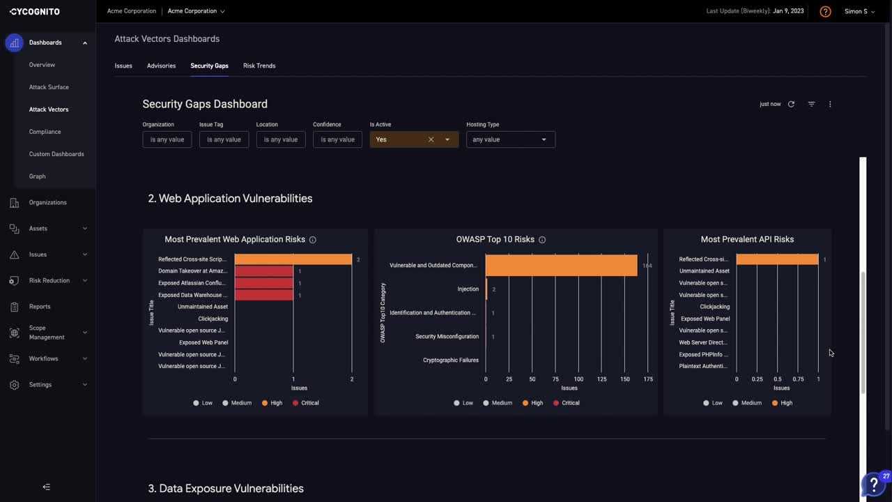Screen dimensions: 892x502
Task: Clear the Yes value from Is Active filter
Action: coord(431,139)
